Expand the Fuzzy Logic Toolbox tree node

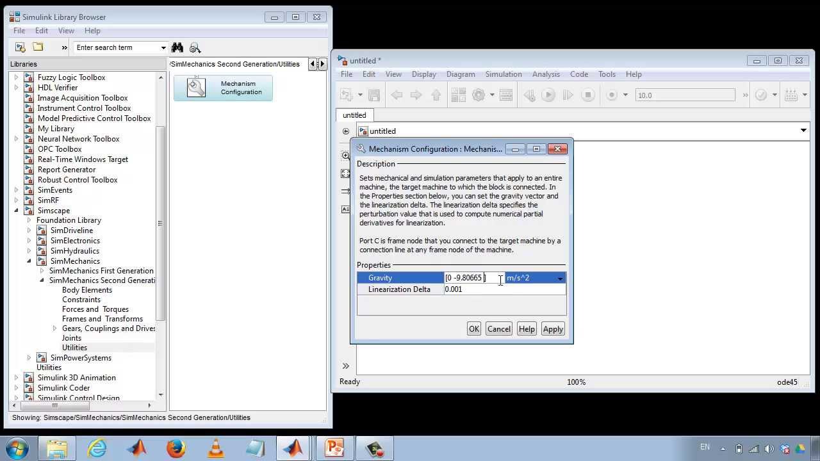tap(16, 77)
